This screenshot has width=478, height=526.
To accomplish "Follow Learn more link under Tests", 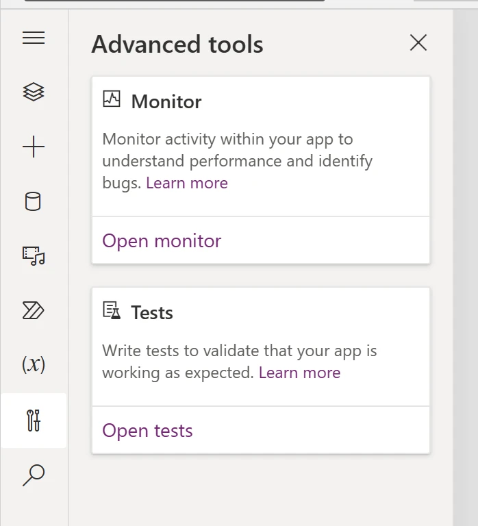I will point(299,373).
